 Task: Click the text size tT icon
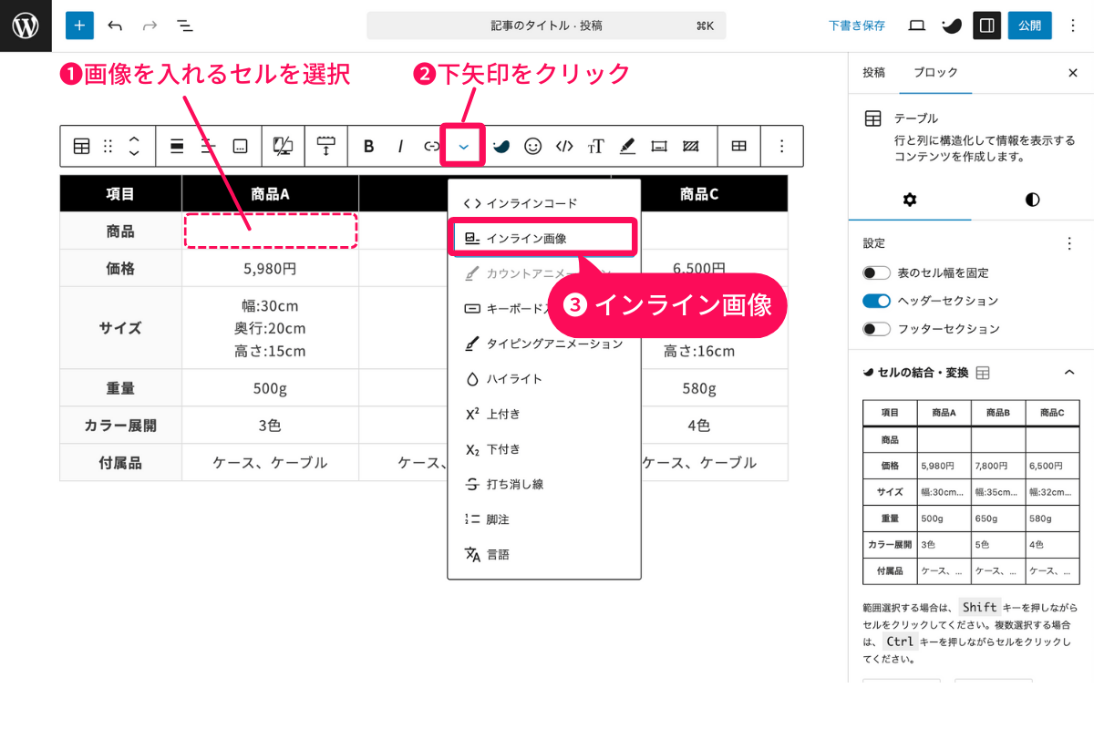[596, 146]
